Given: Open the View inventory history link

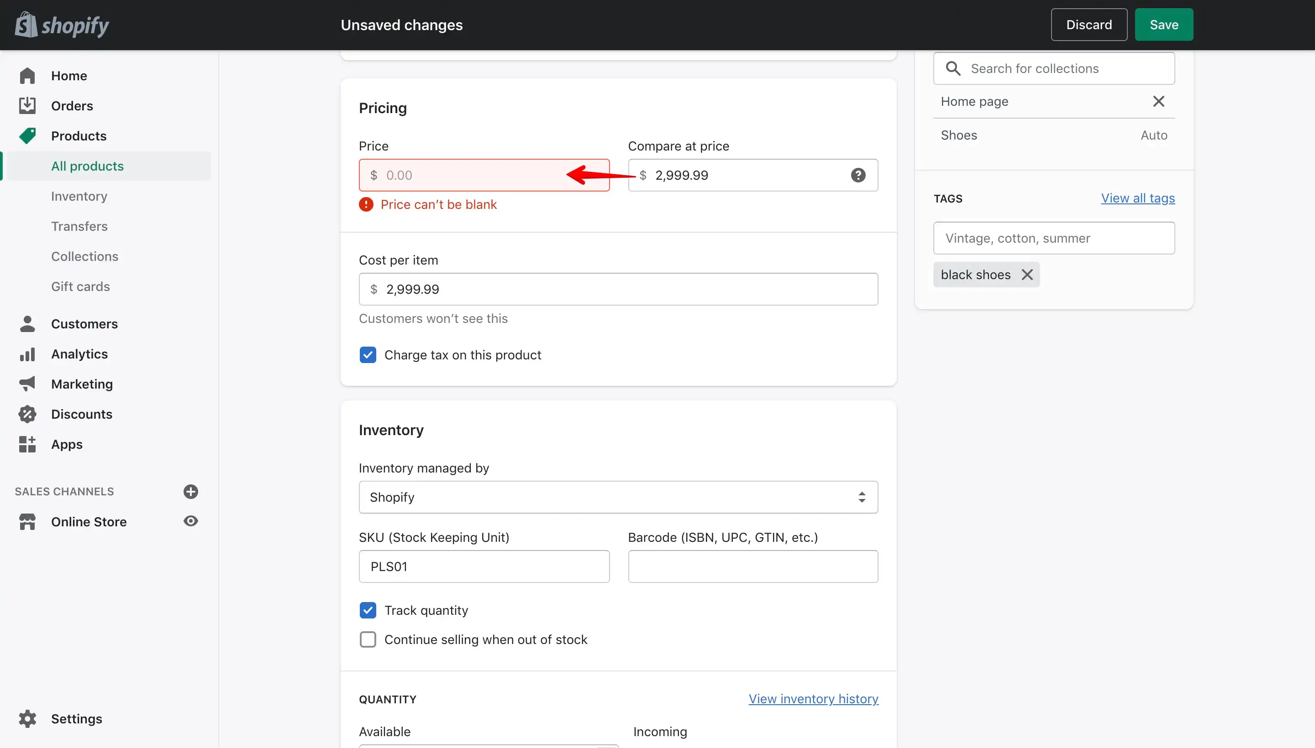Looking at the screenshot, I should click(x=813, y=699).
